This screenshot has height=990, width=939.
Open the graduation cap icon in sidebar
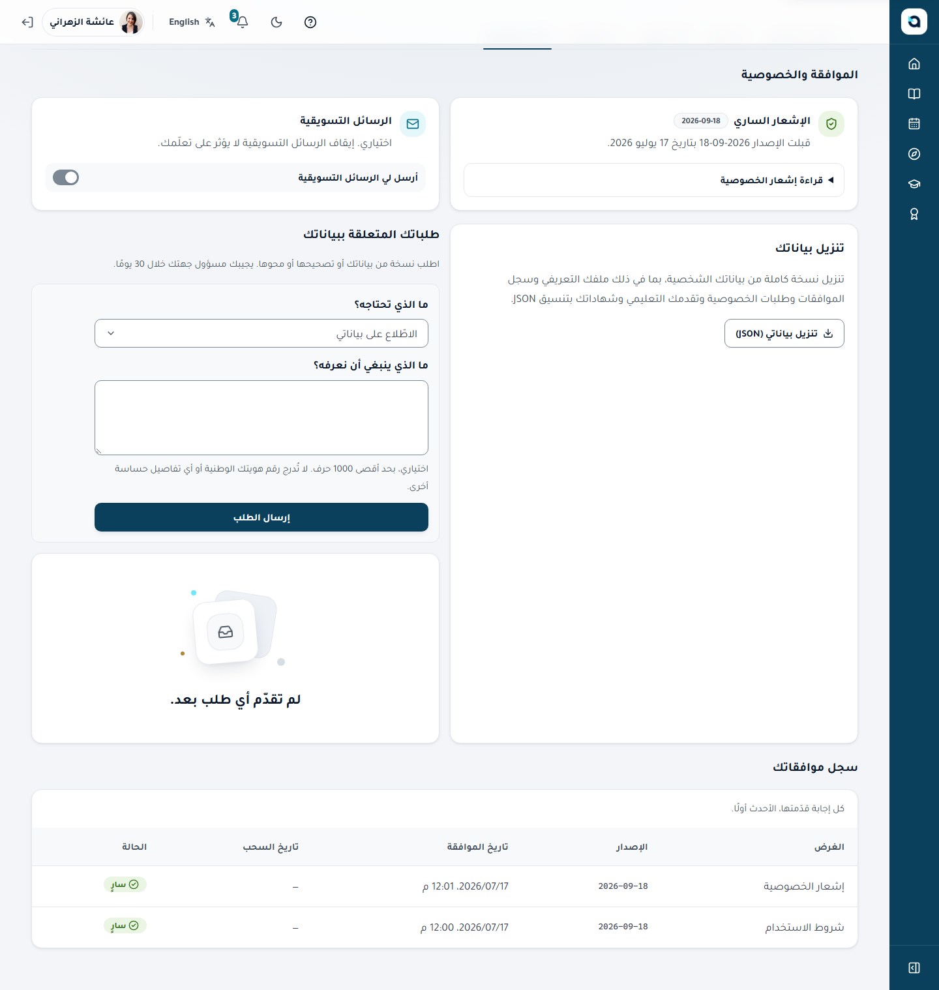(x=914, y=184)
